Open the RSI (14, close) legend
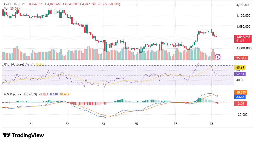256x150 pixels. point(14,64)
